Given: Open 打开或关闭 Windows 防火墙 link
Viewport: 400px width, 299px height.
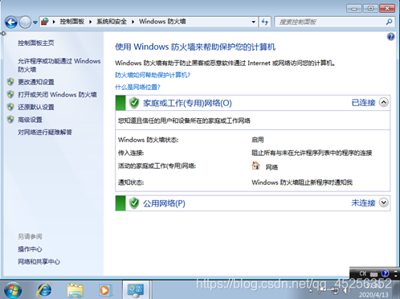Looking at the screenshot, I should point(57,95).
